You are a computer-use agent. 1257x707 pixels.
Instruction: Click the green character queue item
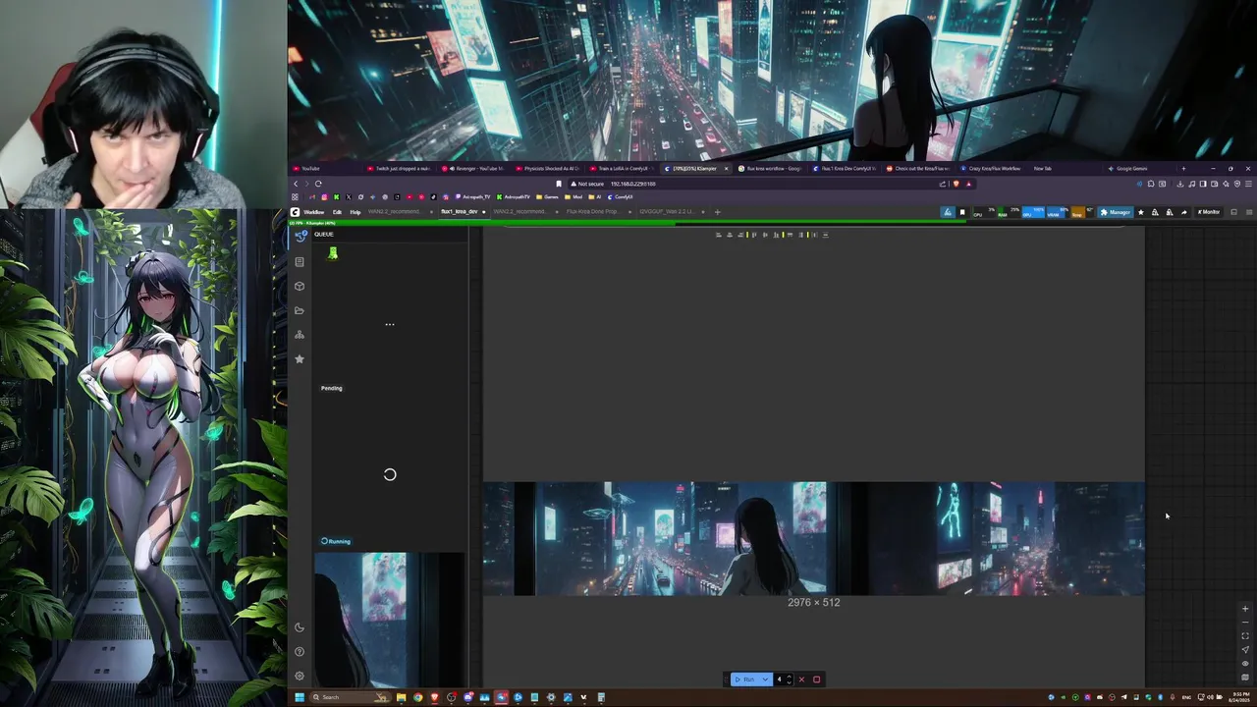333,253
